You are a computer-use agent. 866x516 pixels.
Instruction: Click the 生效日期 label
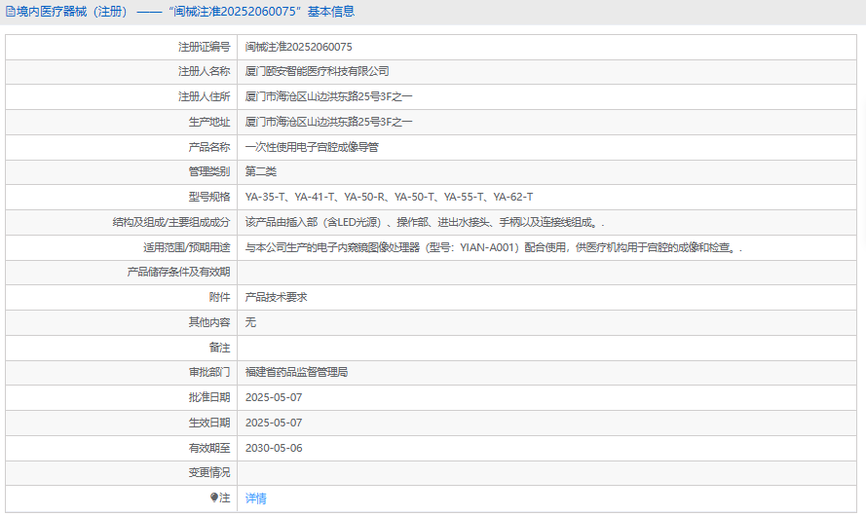(209, 423)
